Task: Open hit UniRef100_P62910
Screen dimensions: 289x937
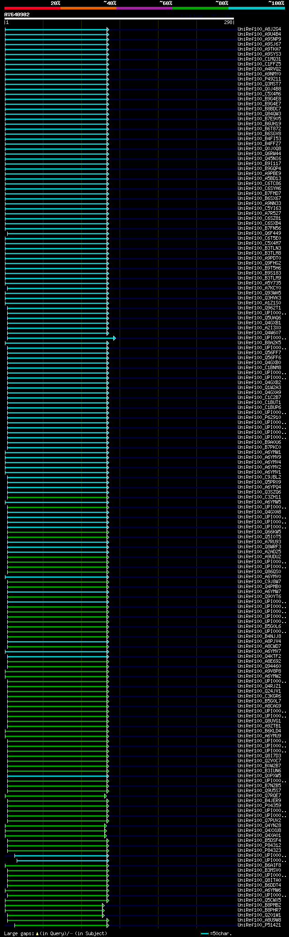Action: pos(259,418)
